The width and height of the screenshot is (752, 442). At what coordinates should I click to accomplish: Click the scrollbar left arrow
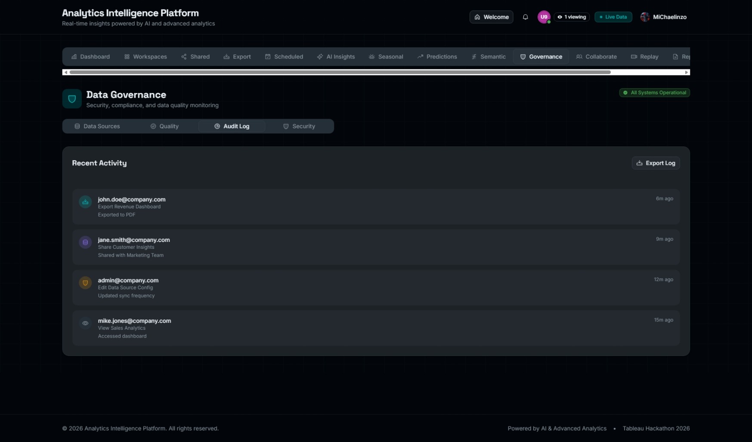65,72
